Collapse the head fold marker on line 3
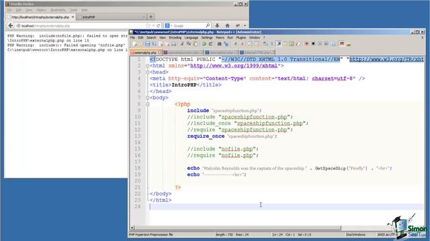The image size is (430, 241). click(x=148, y=72)
